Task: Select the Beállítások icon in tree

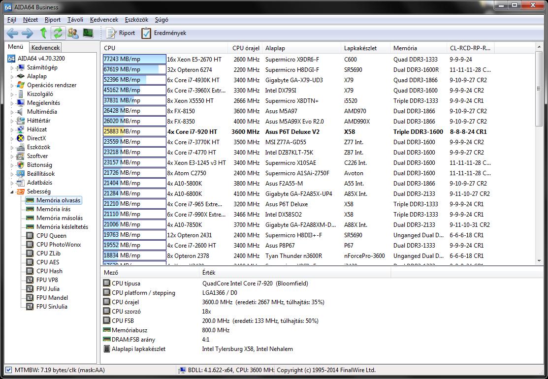Action: pyautogui.click(x=21, y=174)
